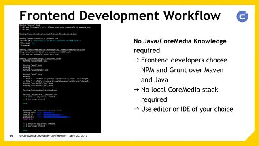Click the 'Running "concurrent:target"' terminal line
Screen dimensions: 259x146
pos(40,58)
